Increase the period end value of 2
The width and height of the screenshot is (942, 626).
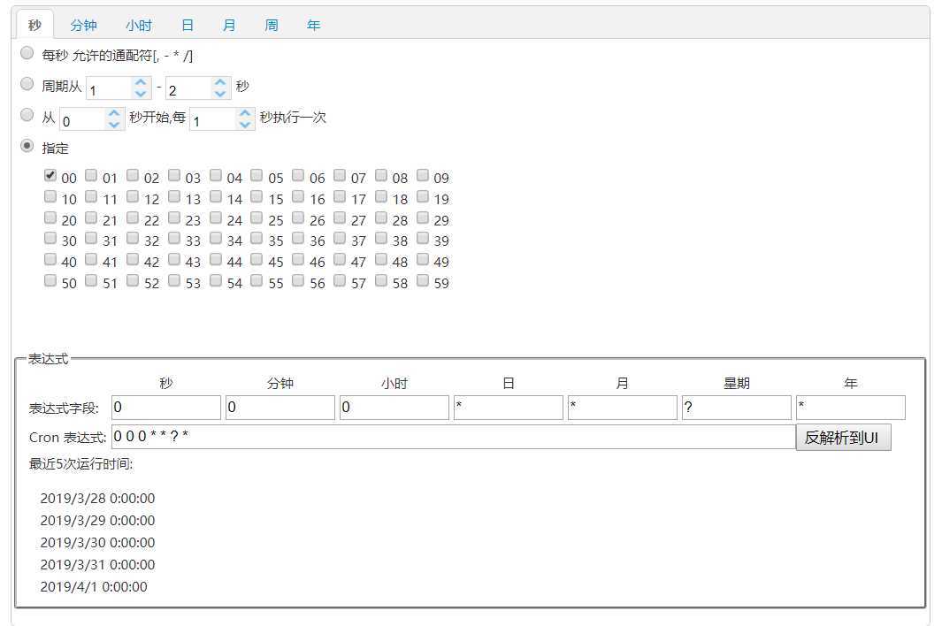[x=220, y=81]
